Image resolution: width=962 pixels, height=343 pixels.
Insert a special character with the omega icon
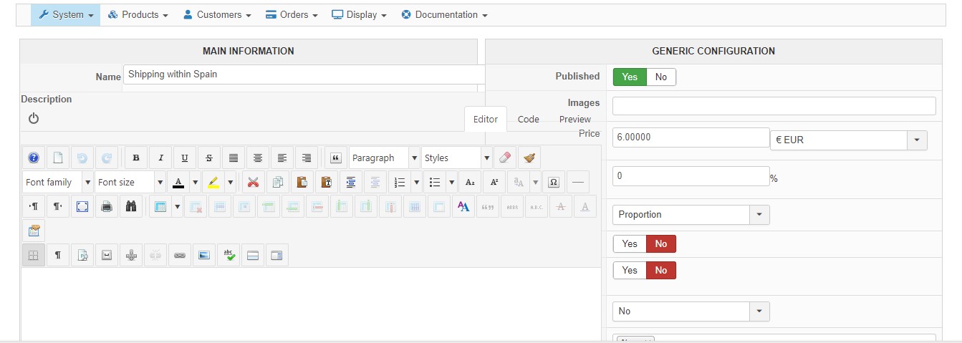[553, 183]
